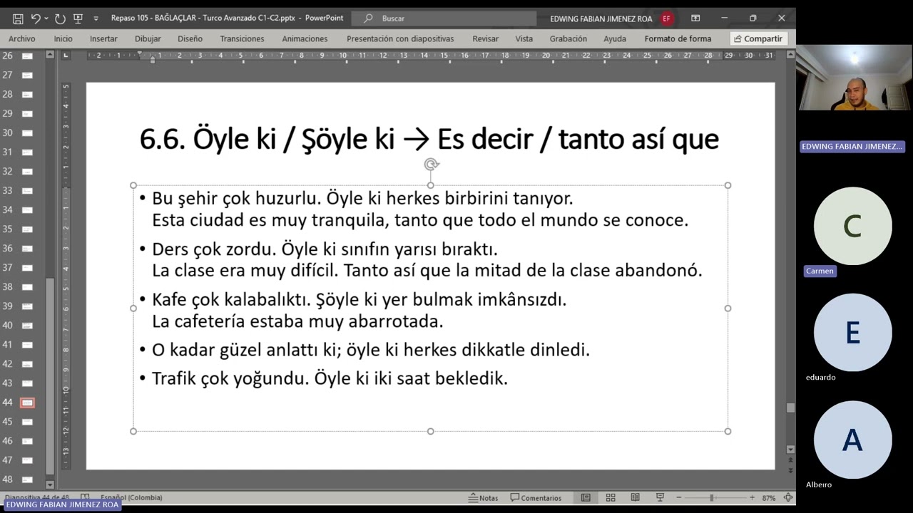Click the 87% zoom level

coord(768,497)
